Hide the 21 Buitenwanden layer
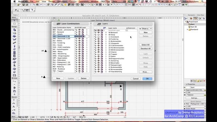The height and width of the screenshot is (122, 217). click(98, 41)
